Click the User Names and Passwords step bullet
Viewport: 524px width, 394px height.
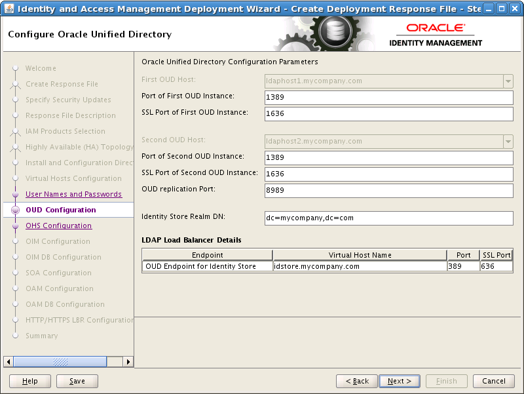15,194
